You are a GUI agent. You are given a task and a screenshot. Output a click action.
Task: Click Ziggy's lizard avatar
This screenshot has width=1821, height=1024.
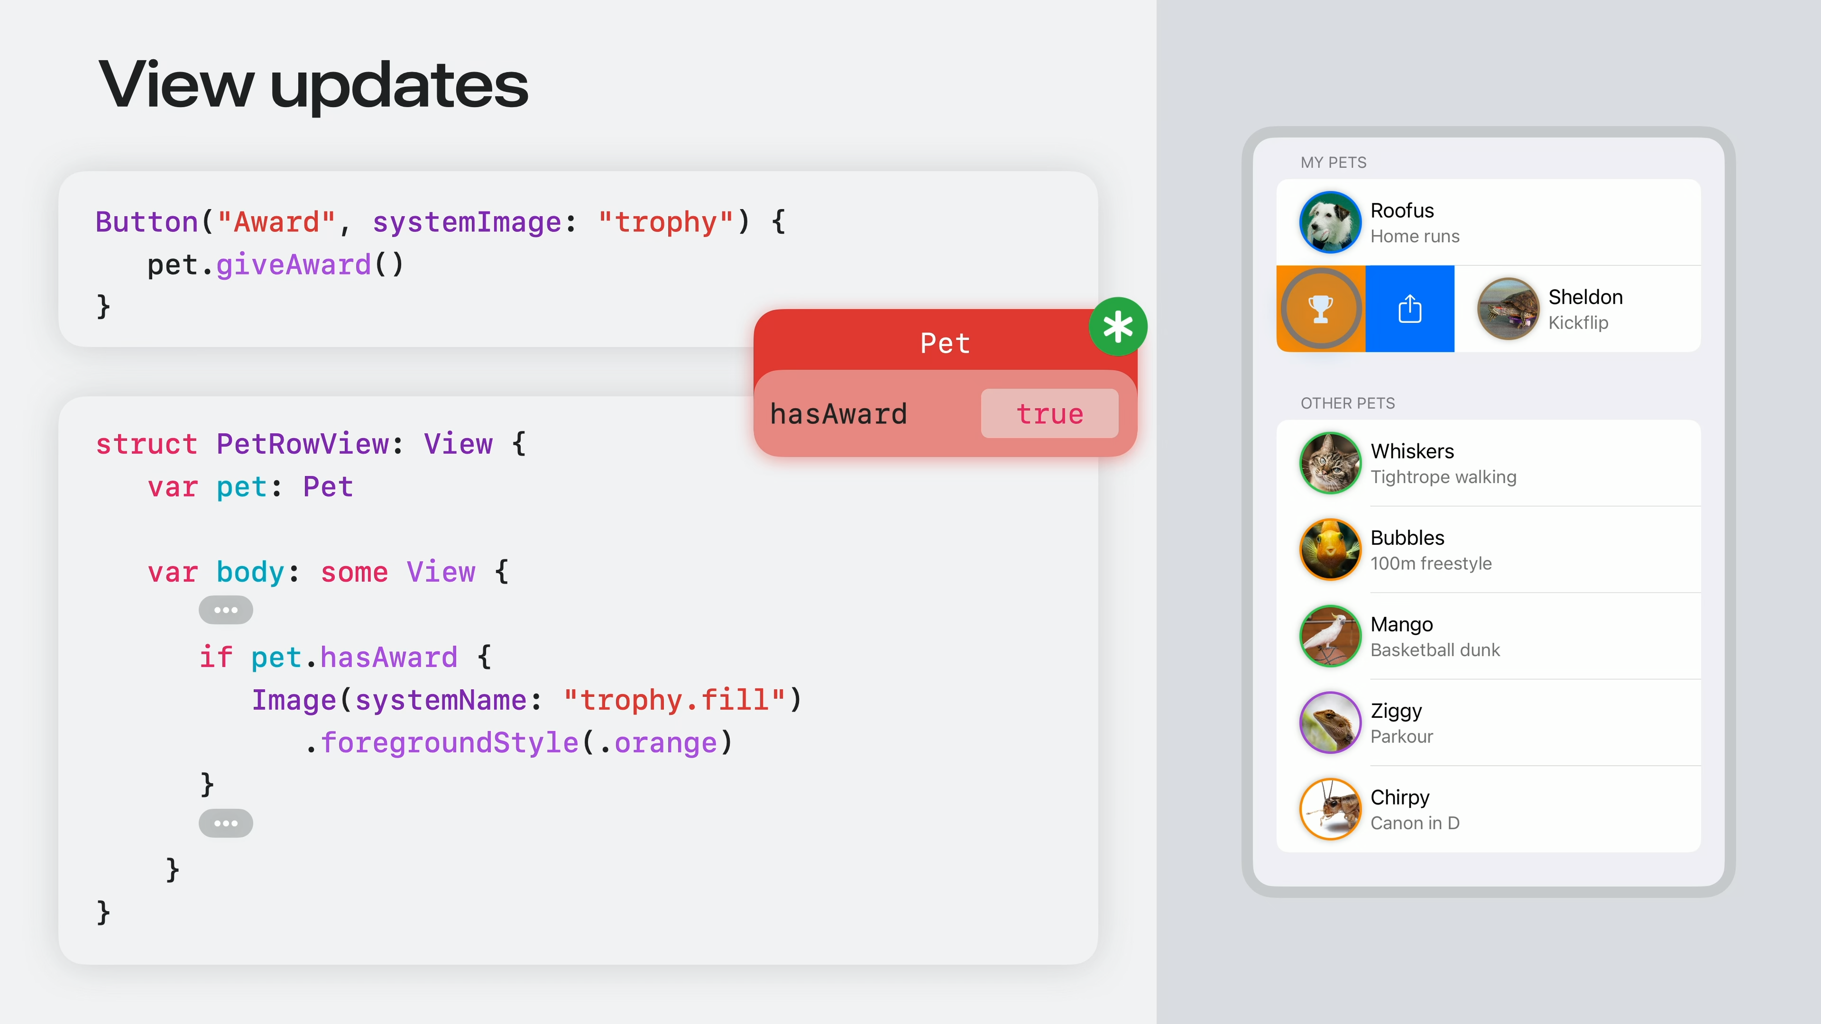[x=1330, y=722]
